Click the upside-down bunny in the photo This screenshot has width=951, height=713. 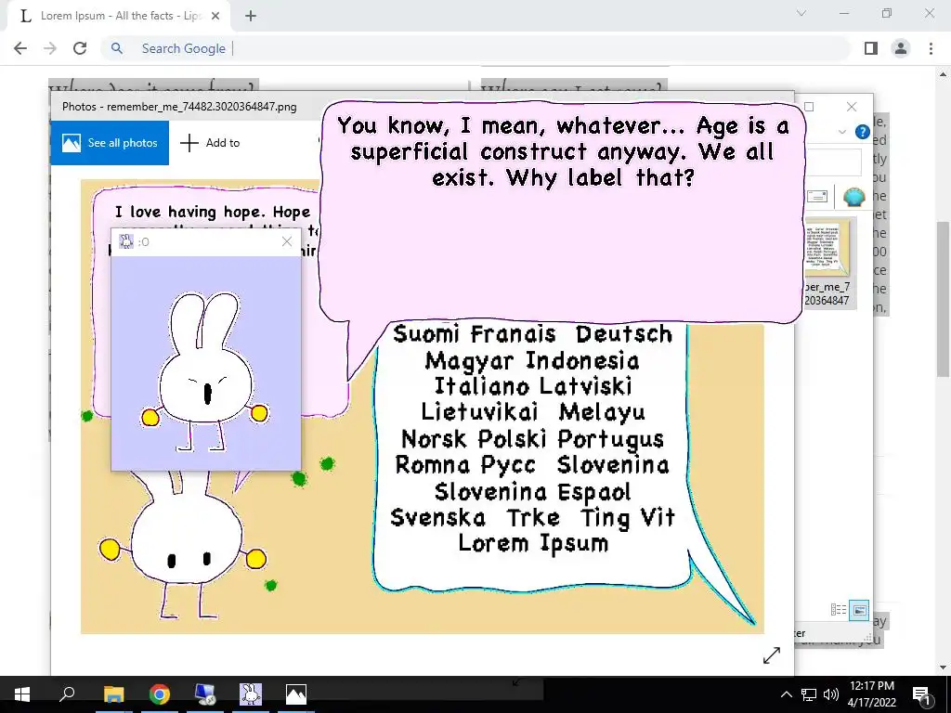182,546
